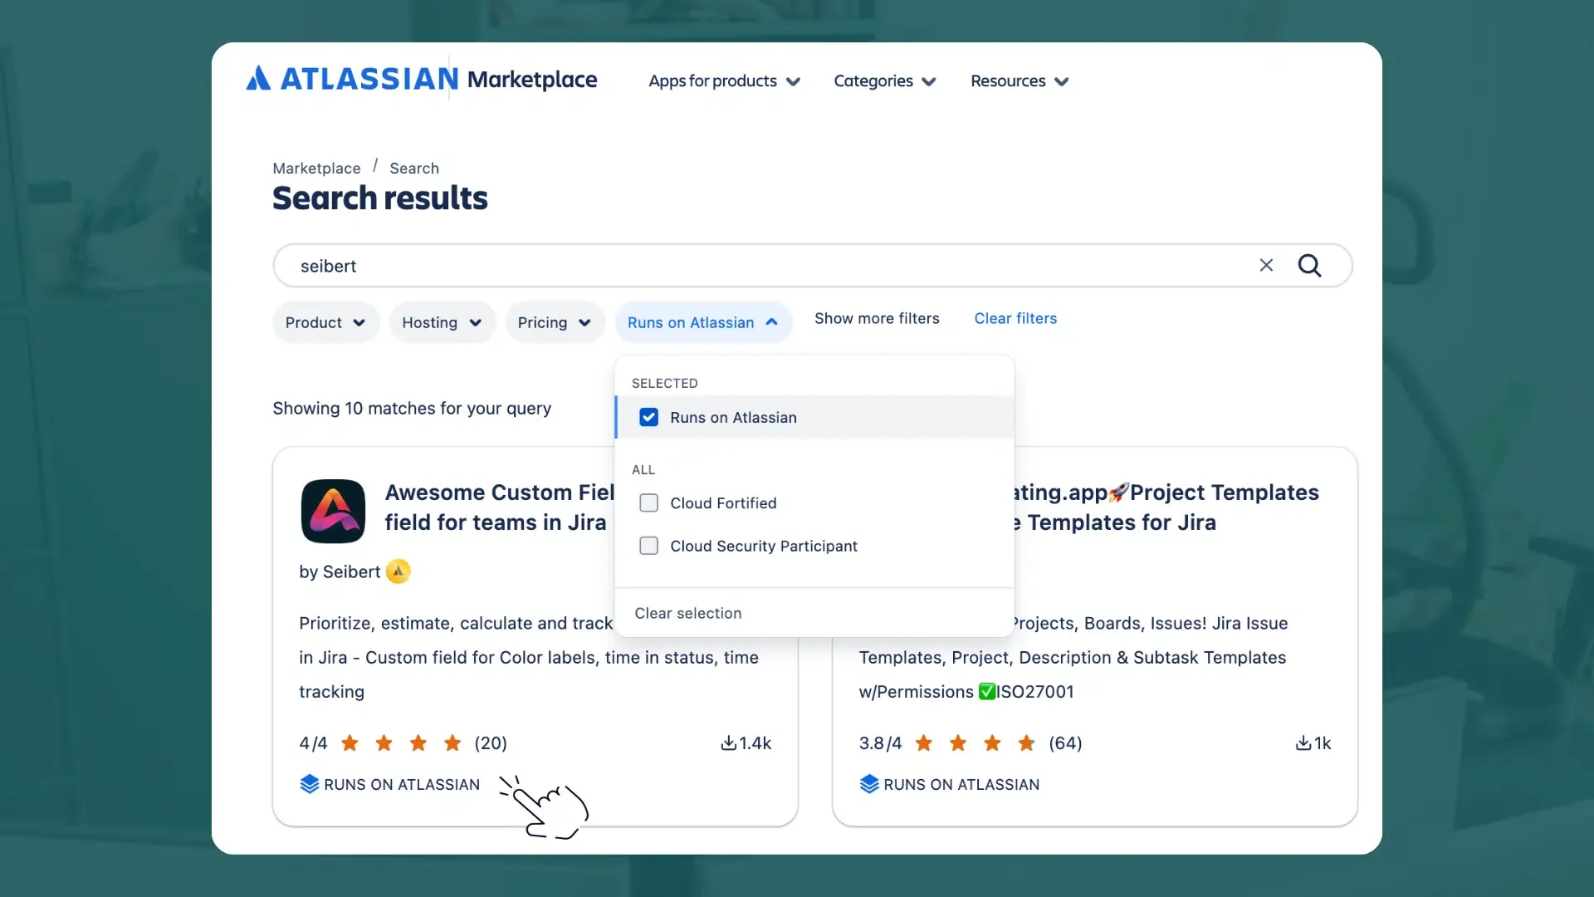This screenshot has height=897, width=1594.
Task: Clear the search field with X icon
Action: tap(1266, 266)
